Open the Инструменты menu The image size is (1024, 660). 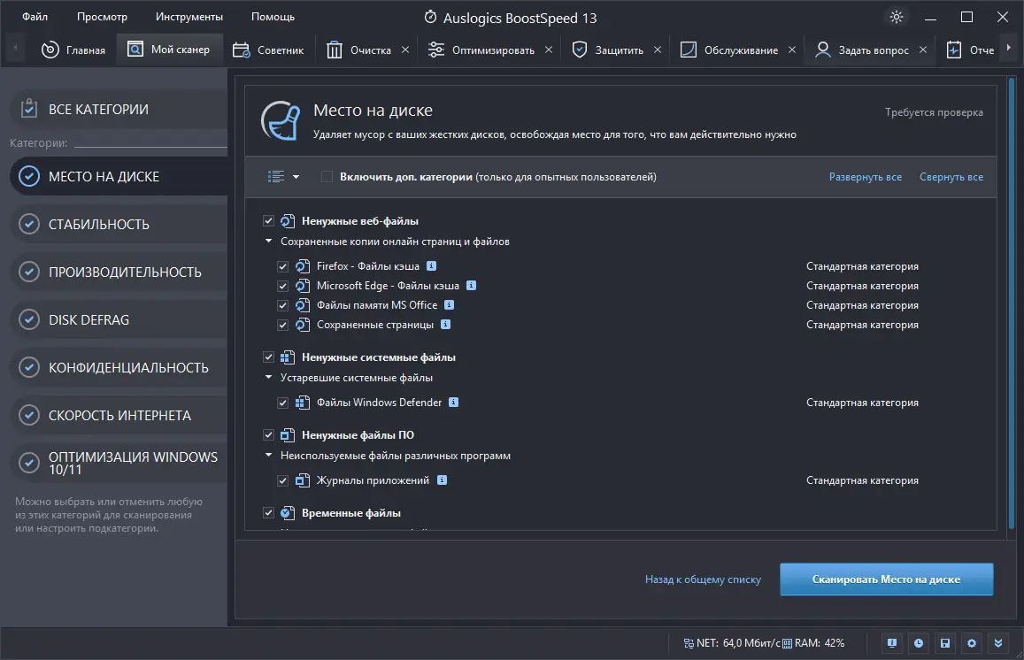click(189, 17)
